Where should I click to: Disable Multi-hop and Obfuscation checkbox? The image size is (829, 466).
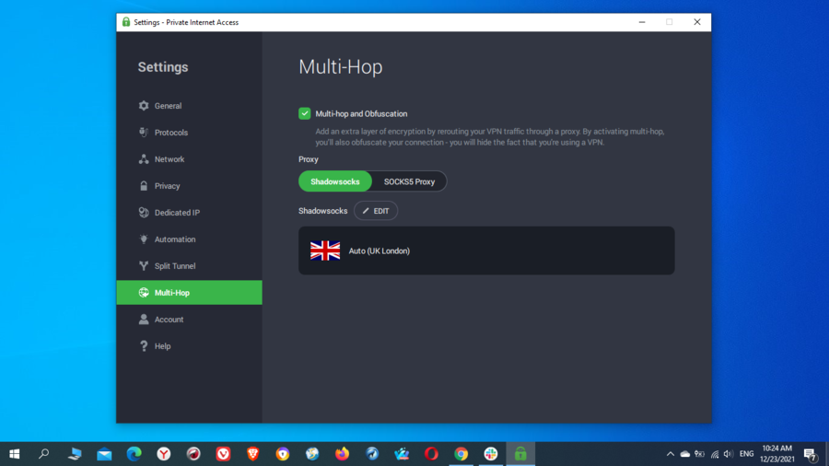click(305, 113)
